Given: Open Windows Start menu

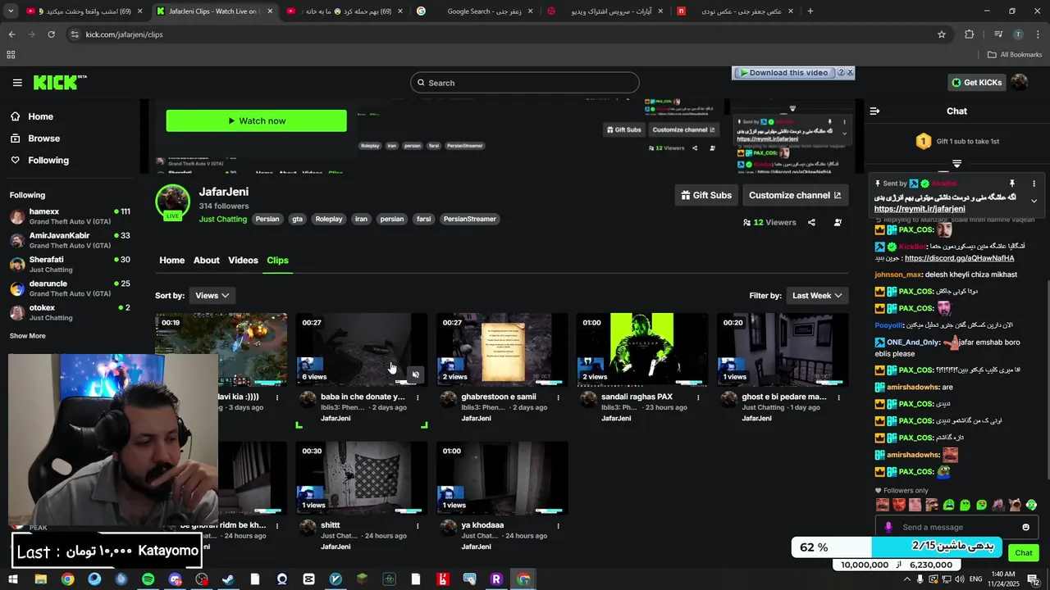Looking at the screenshot, I should click(13, 579).
